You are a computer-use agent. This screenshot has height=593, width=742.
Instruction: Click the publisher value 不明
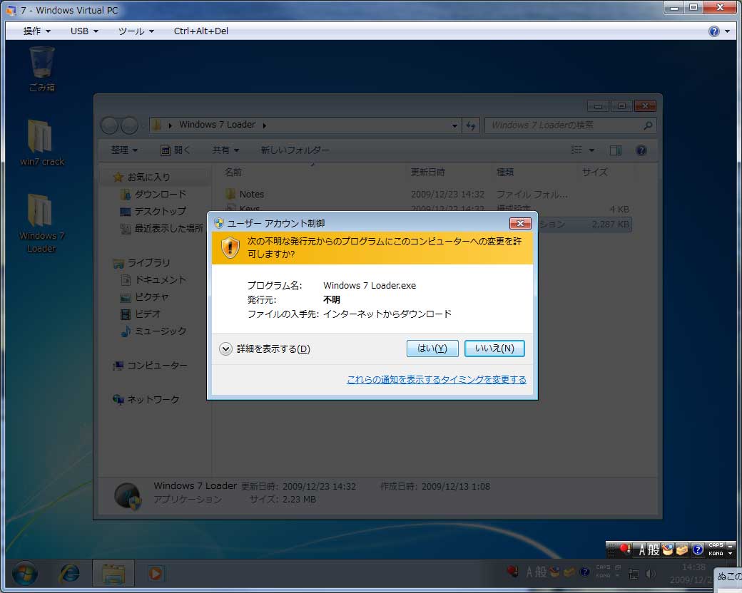pos(331,300)
